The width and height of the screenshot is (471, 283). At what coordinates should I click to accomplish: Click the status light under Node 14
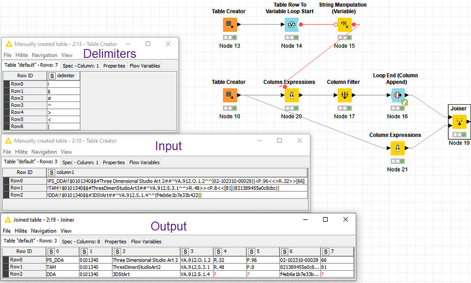[x=291, y=37]
